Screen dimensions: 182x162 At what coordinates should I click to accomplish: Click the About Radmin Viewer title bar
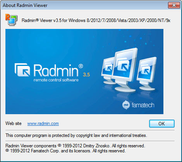[84, 5]
